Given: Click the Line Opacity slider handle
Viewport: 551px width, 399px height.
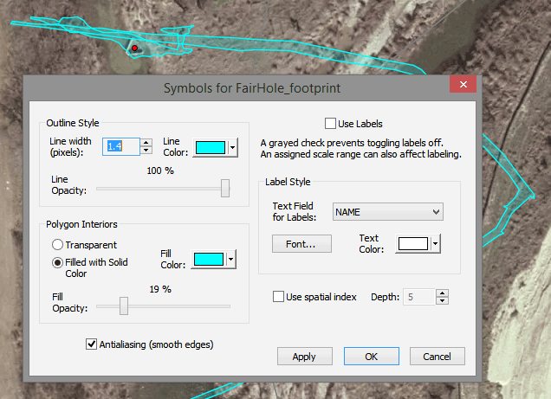Looking at the screenshot, I should [225, 188].
